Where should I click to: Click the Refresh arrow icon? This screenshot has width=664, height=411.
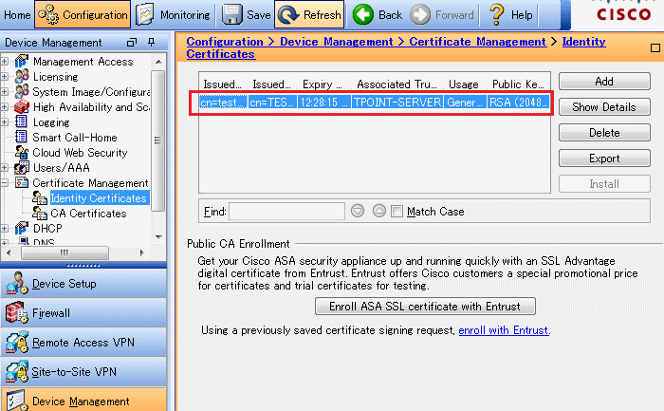[288, 15]
